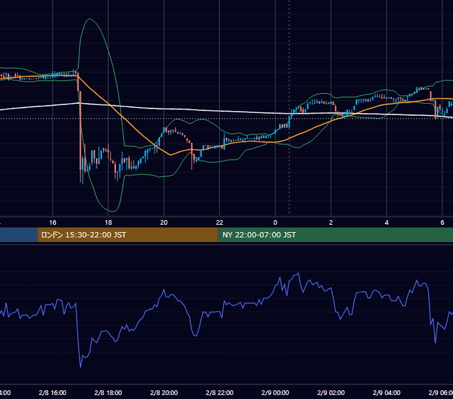
Task: Click the 22 hour label on price chart
Action: click(220, 223)
